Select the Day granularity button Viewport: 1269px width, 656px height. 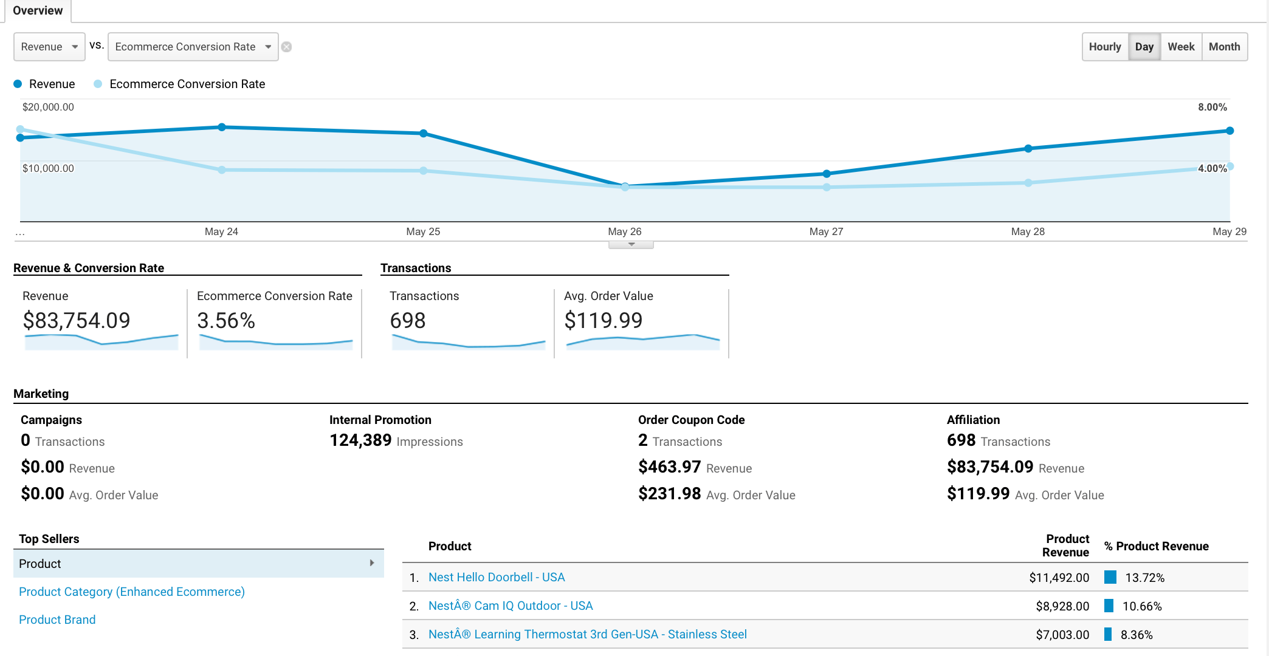pos(1144,47)
